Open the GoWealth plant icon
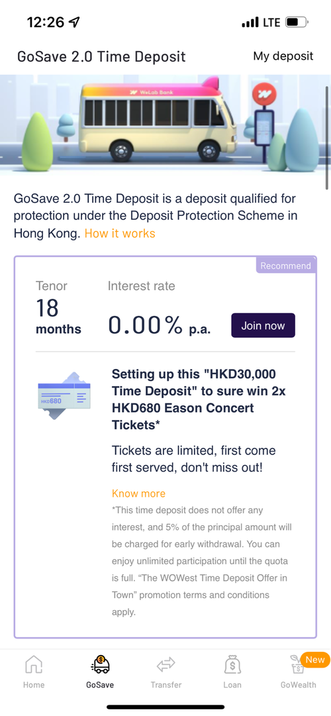 point(297,665)
